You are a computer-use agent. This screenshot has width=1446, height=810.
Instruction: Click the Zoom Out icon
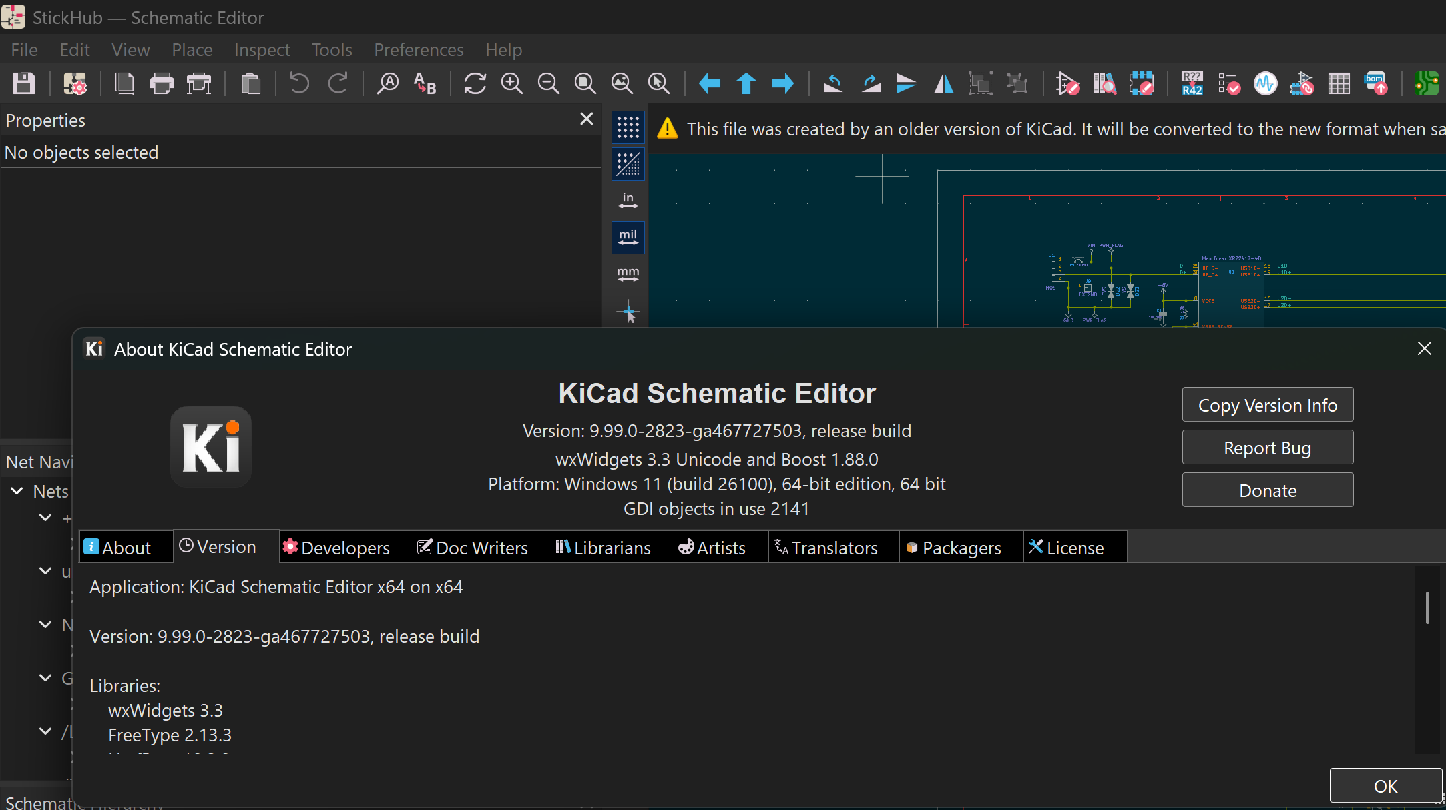(549, 84)
